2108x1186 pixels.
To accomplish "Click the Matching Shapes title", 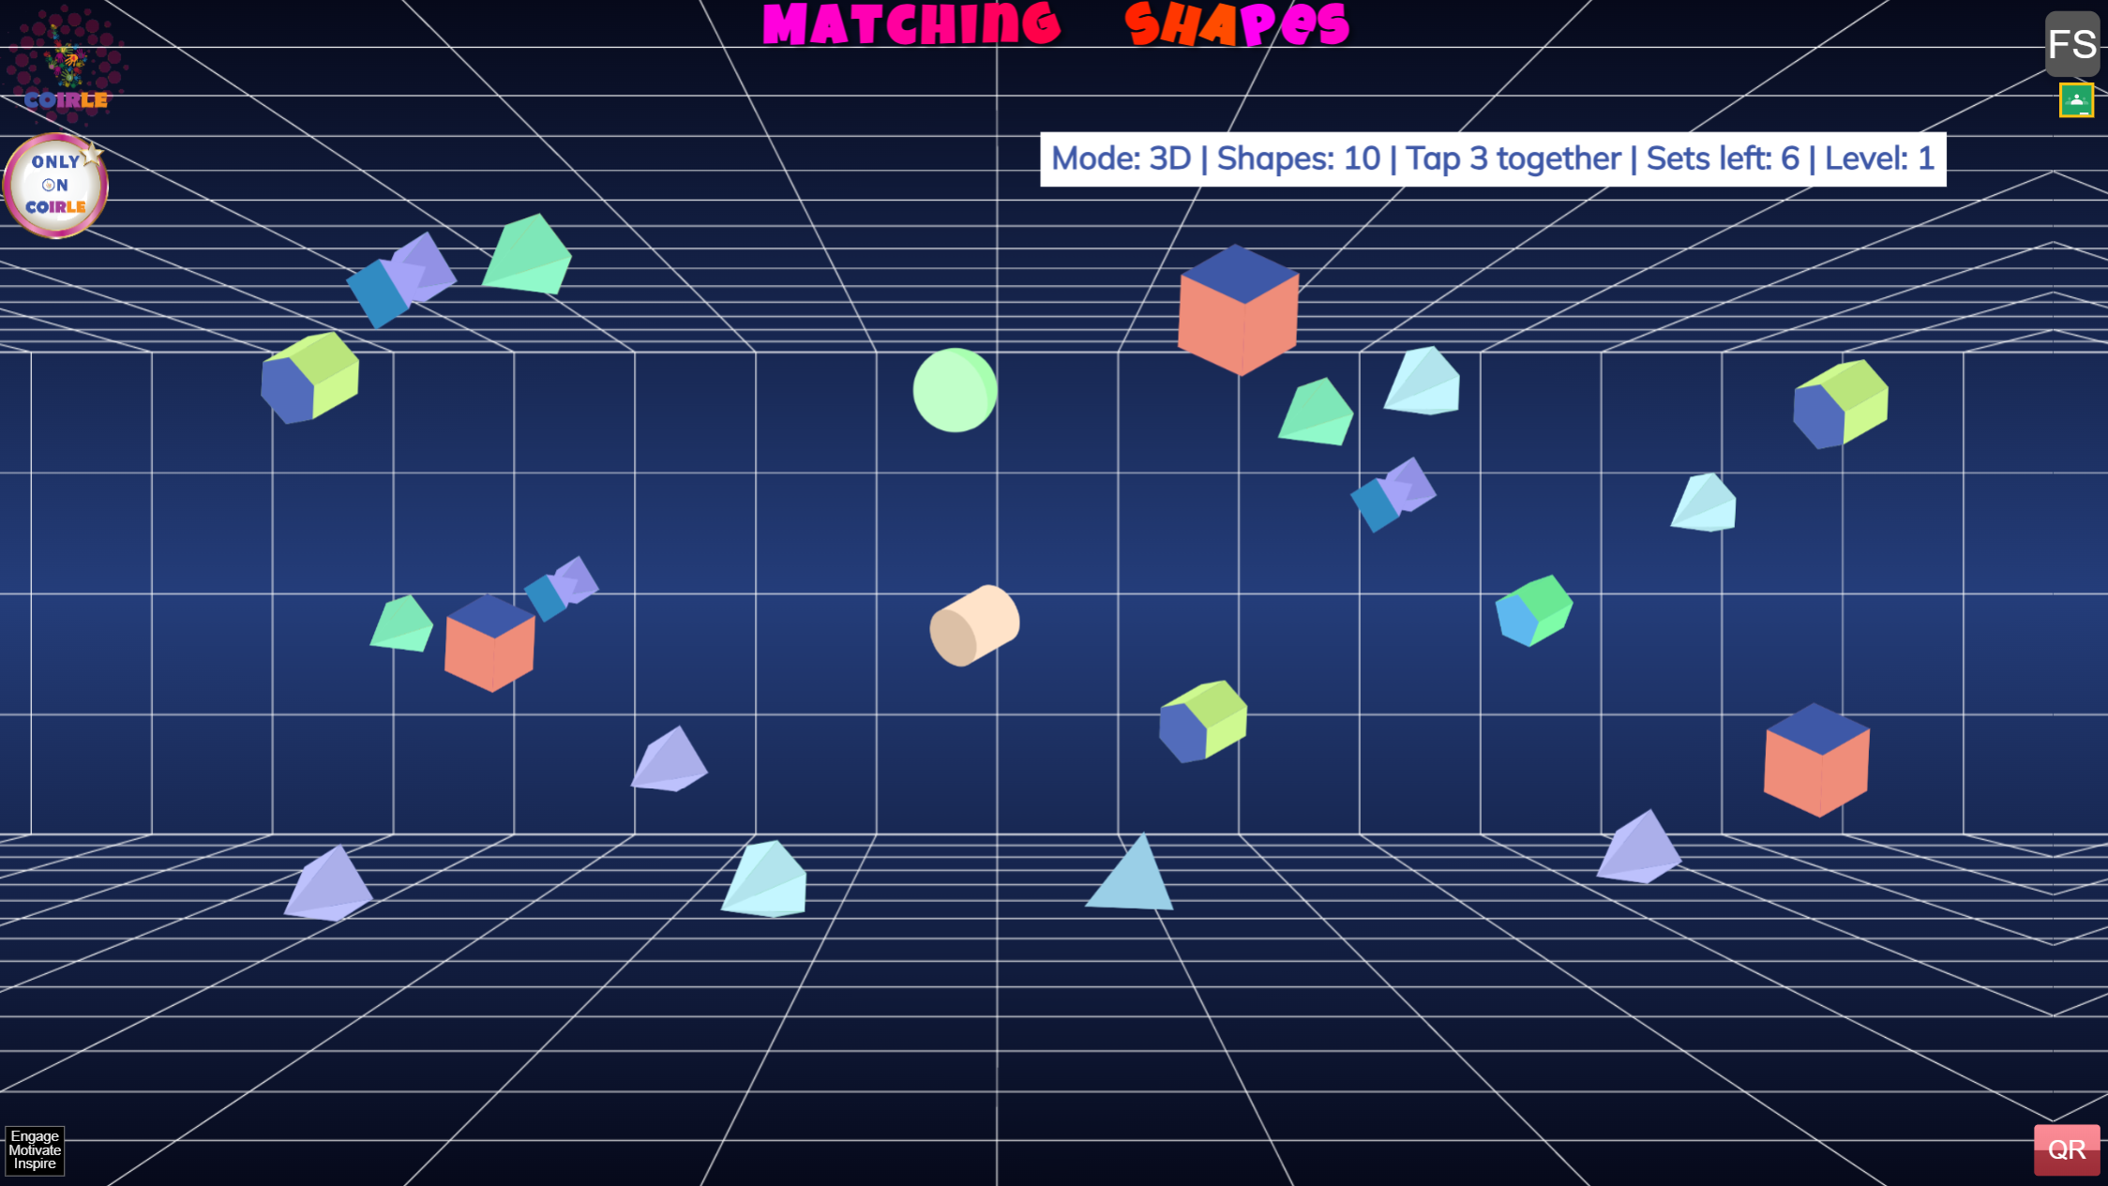I will click(x=1055, y=24).
